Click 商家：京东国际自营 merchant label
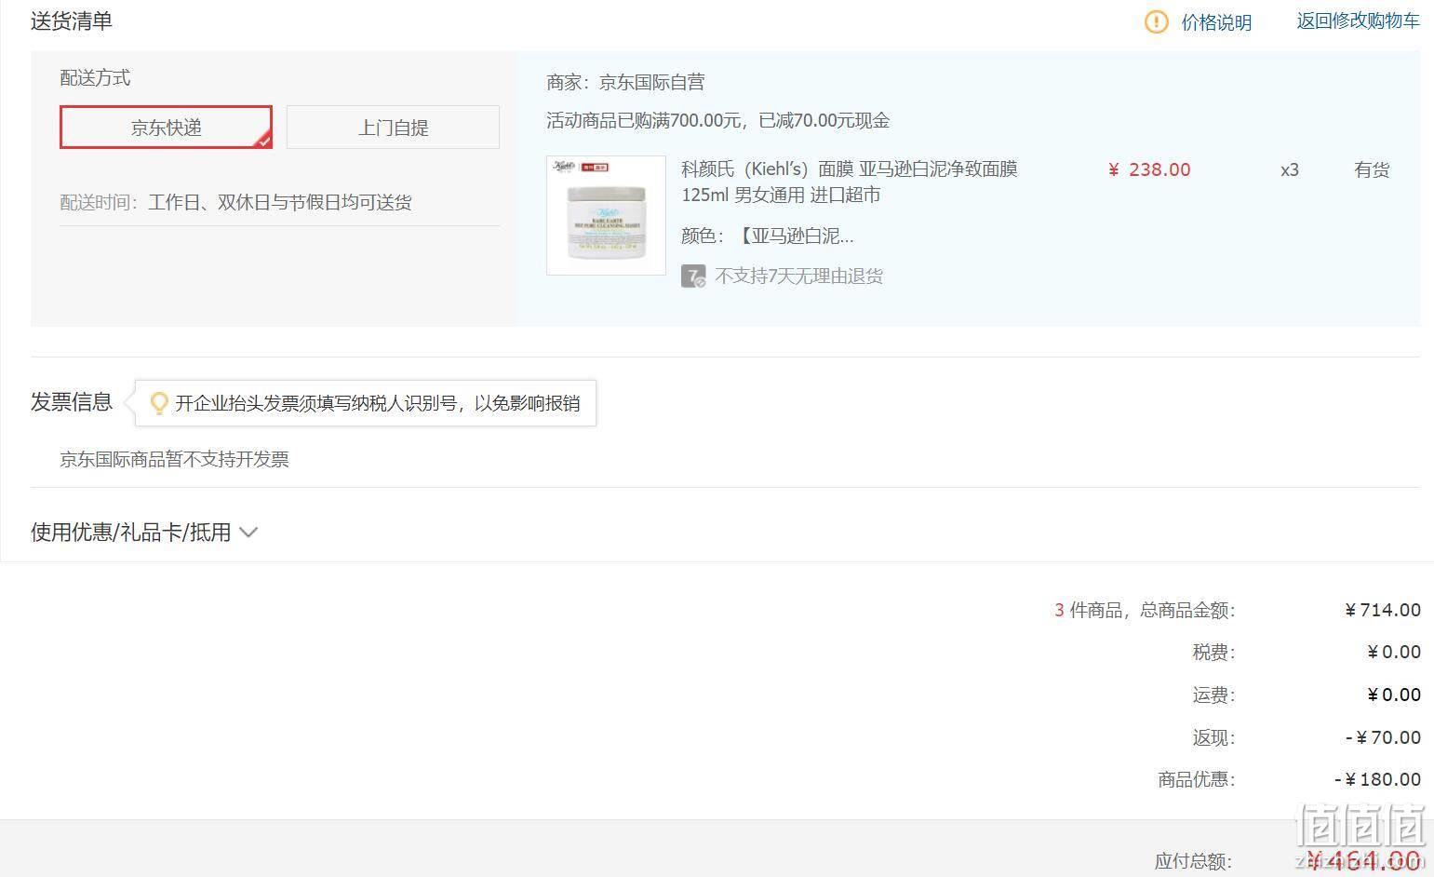This screenshot has width=1434, height=877. click(x=625, y=82)
